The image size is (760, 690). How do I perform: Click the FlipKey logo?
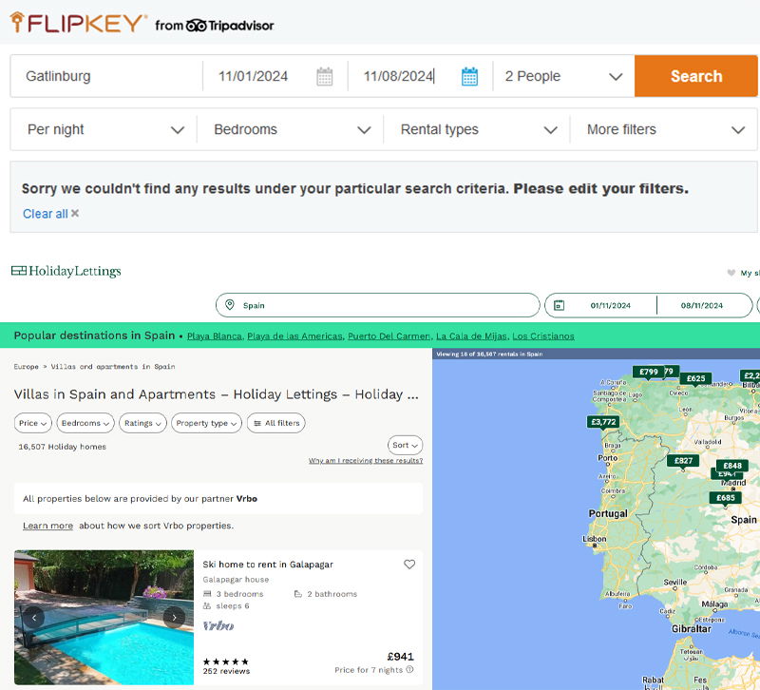tap(78, 23)
